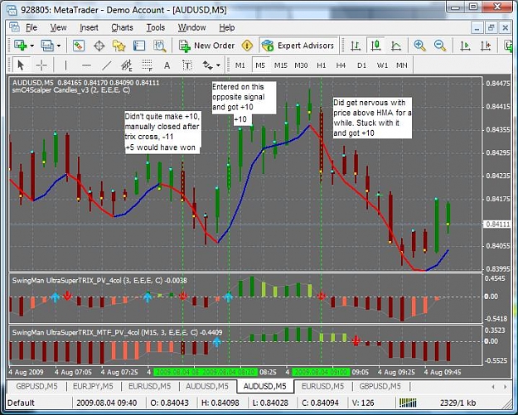
Task: Toggle the Expert Advisors button
Action: (x=298, y=46)
